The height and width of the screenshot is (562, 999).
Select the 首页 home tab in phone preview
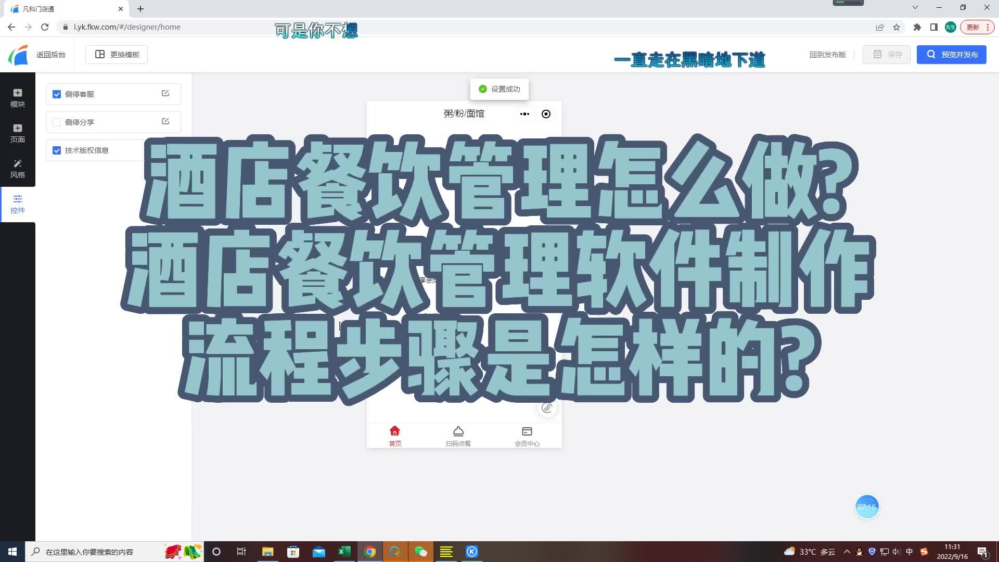click(x=395, y=435)
